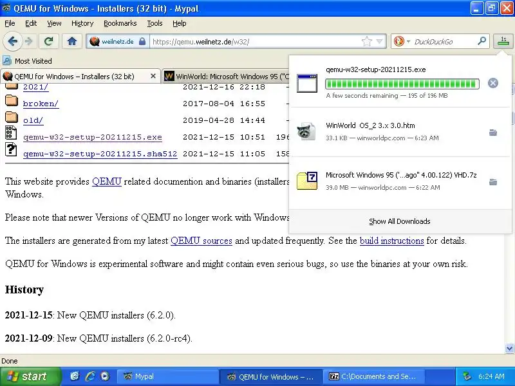Screen dimensions: 515x386
Task: Click the qemu download progress bar
Action: (402, 84)
